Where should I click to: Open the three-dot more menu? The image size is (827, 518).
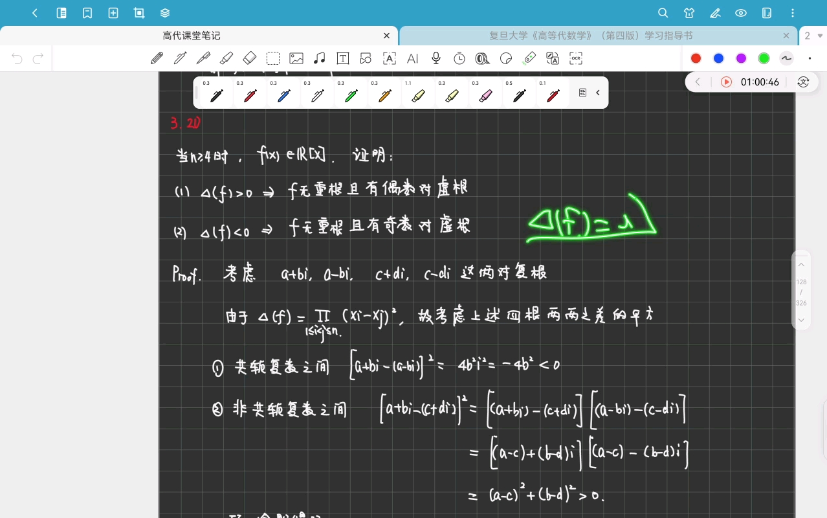point(793,13)
